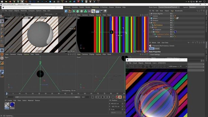Click frame 50 on the timeline ruler
The image size is (208, 117).
72,94
